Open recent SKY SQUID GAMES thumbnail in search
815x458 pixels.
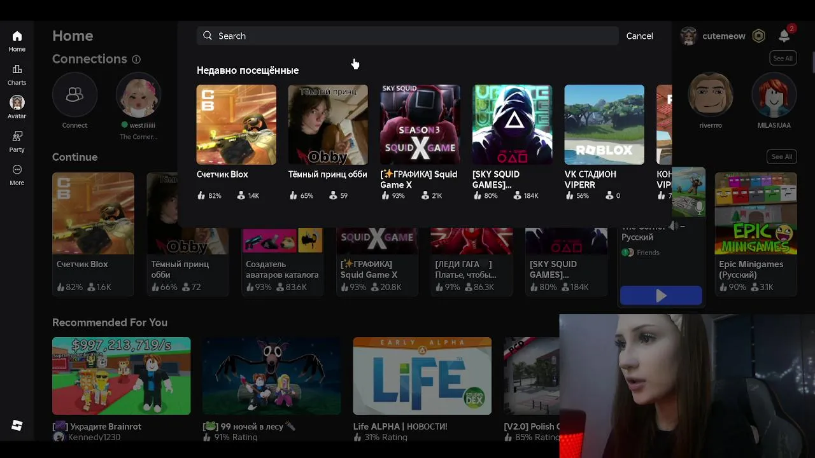click(512, 125)
